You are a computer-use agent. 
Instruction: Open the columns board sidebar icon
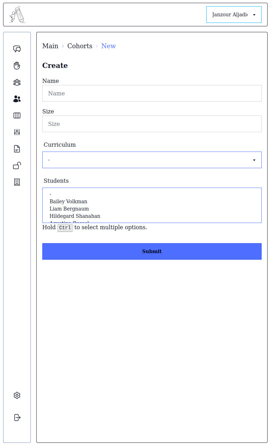pyautogui.click(x=17, y=115)
